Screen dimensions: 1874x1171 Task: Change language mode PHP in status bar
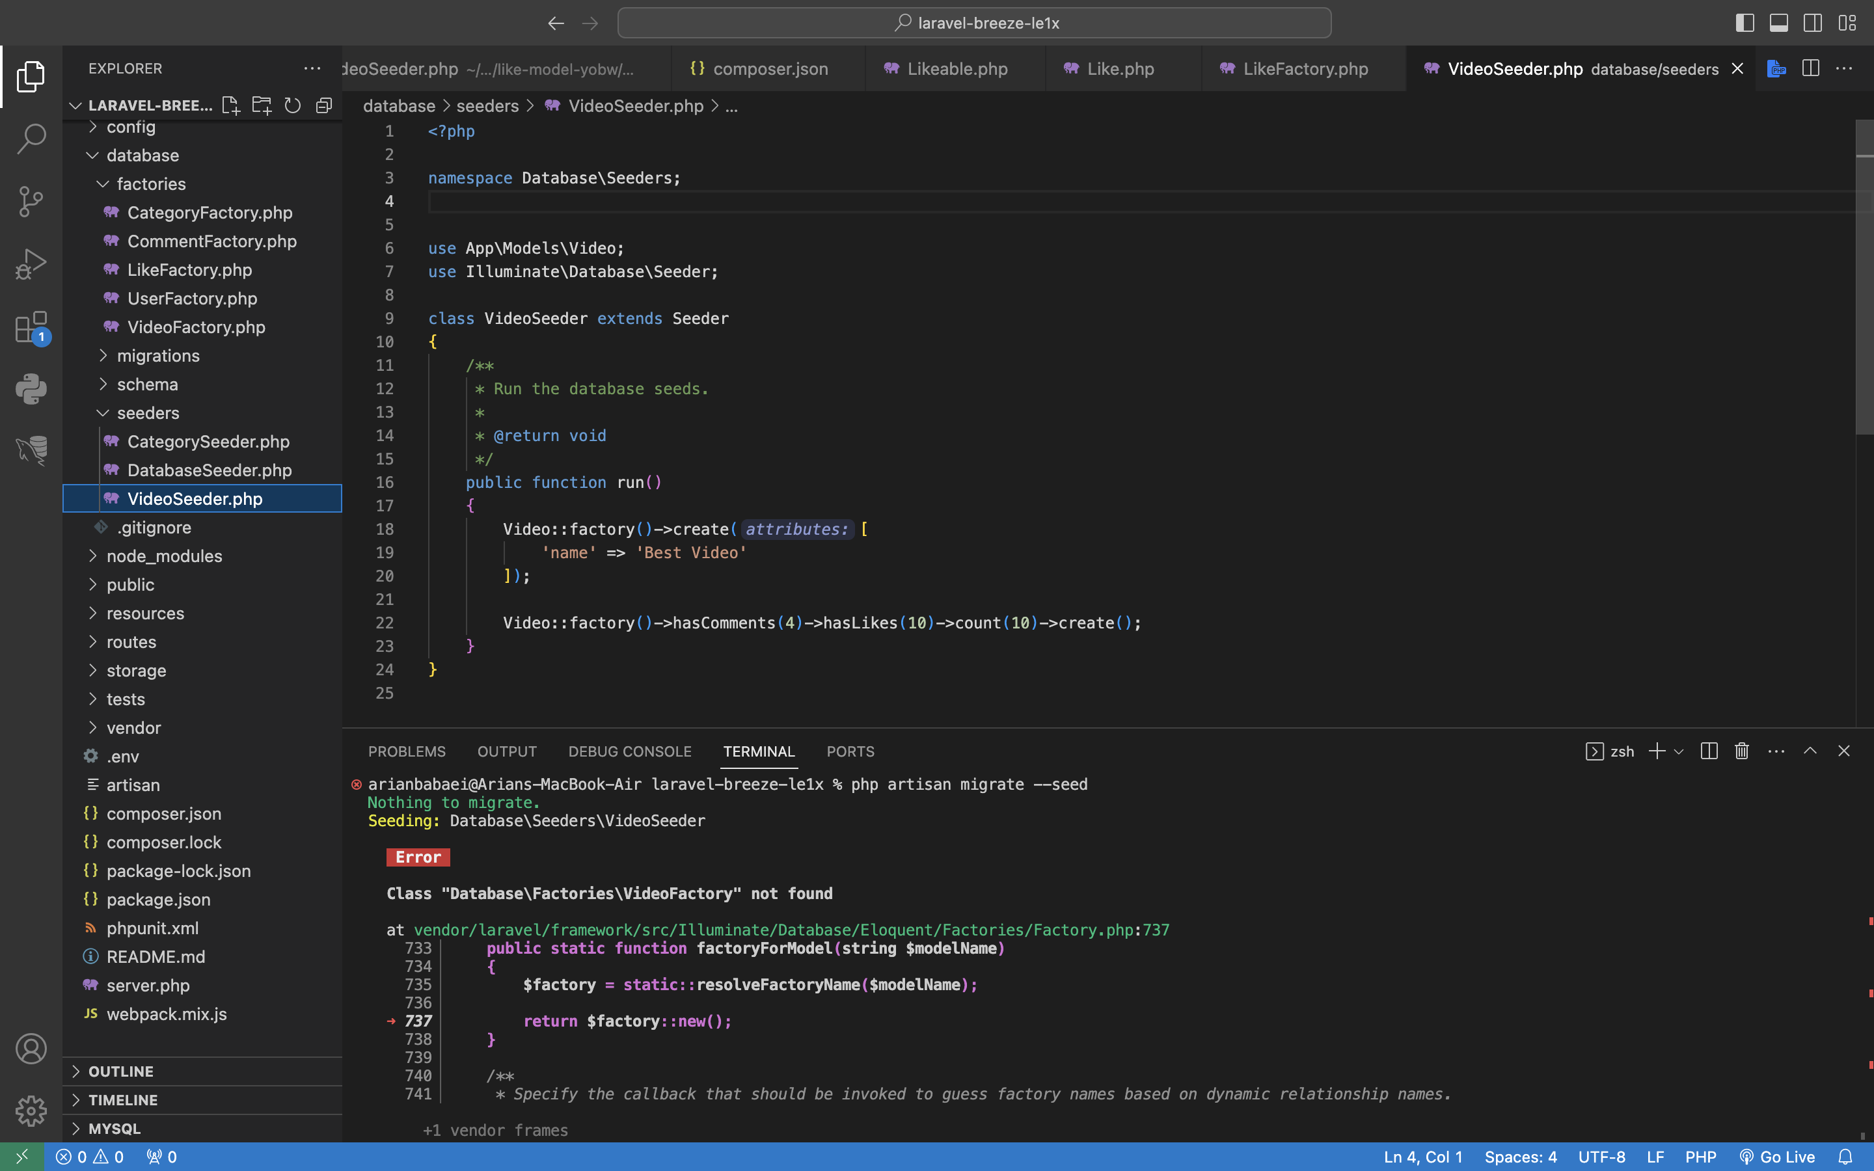tap(1700, 1156)
